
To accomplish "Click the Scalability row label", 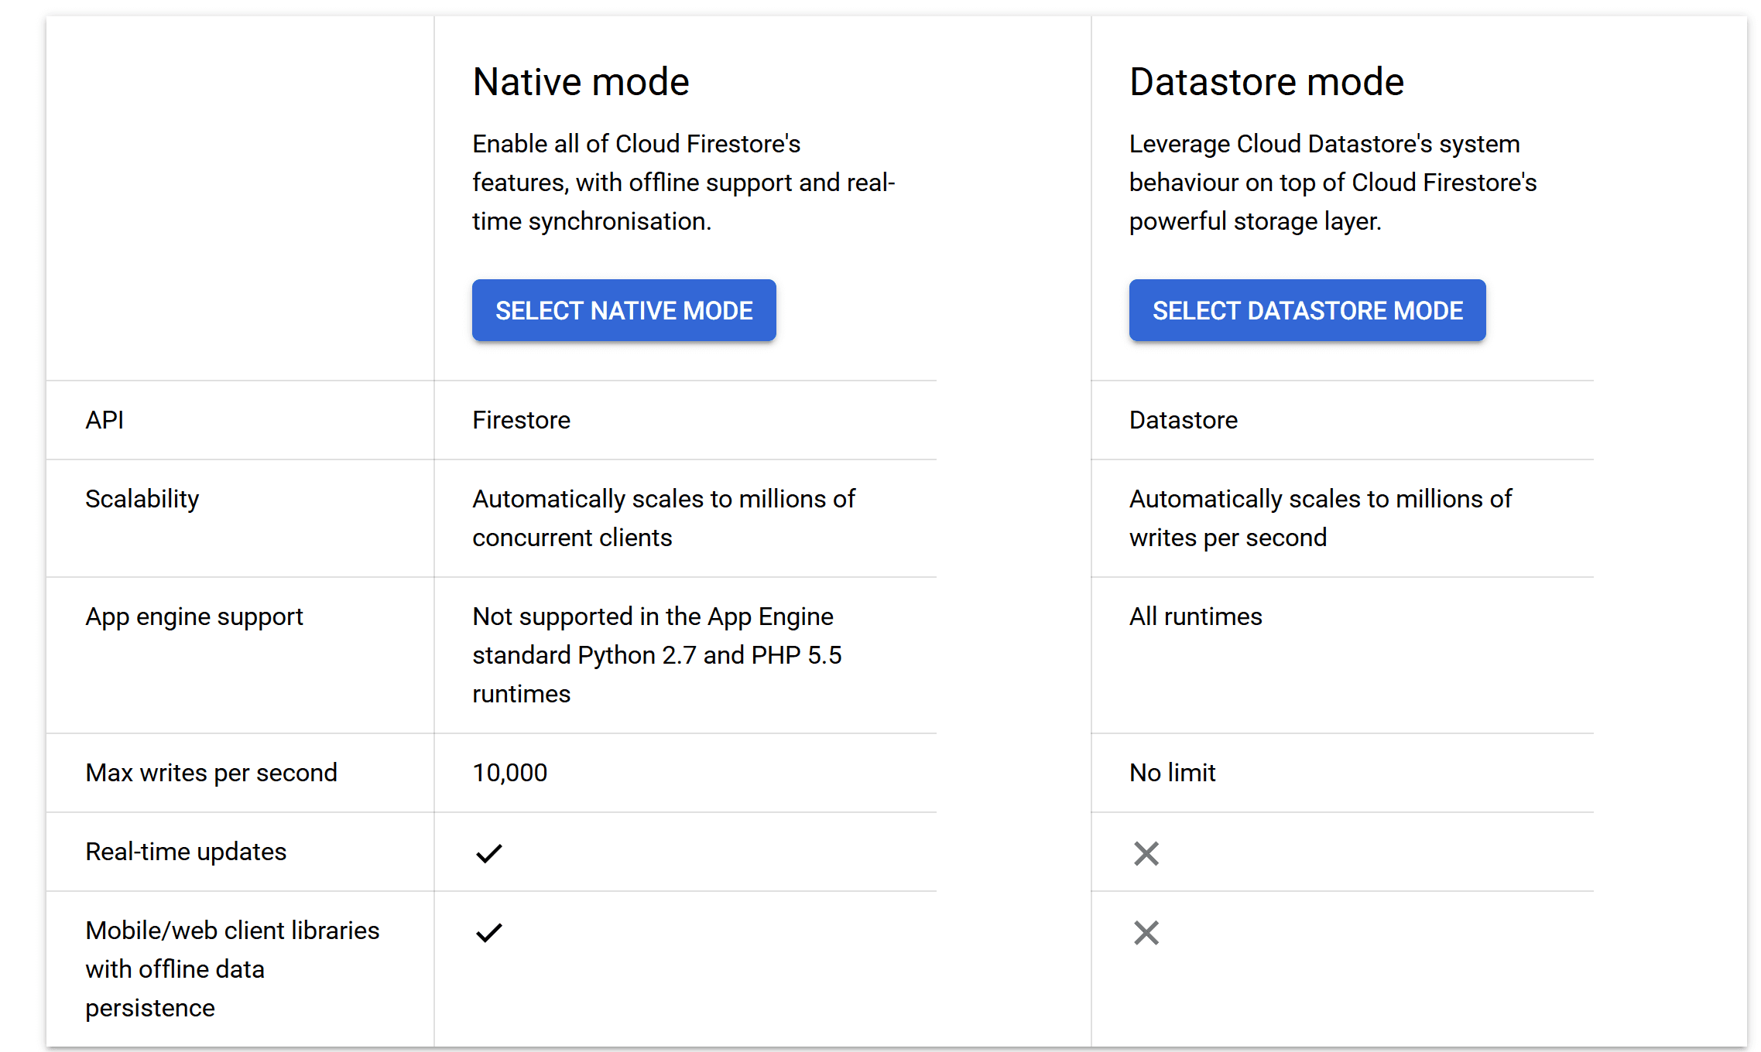I will (142, 499).
